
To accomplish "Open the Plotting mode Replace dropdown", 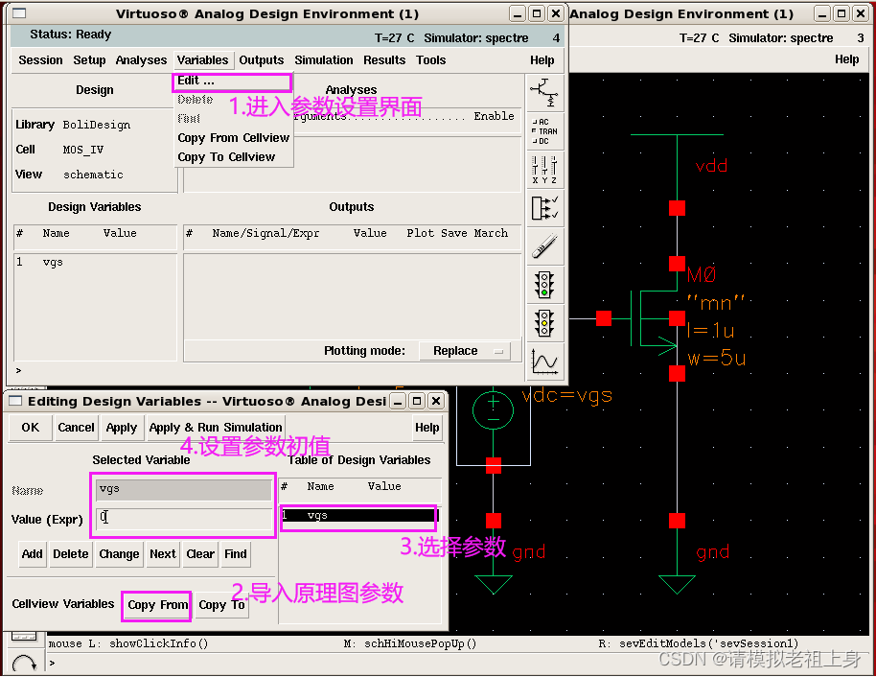I will pos(464,351).
